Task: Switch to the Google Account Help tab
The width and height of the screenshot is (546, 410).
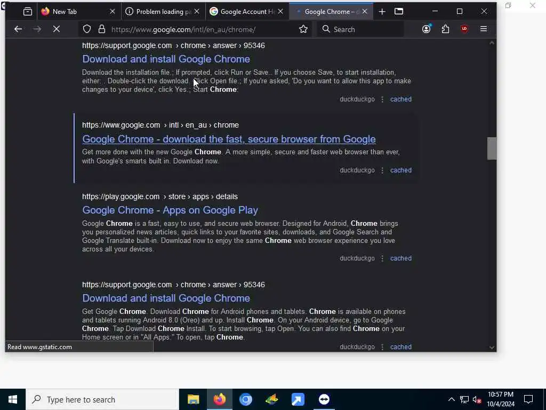Action: click(247, 12)
